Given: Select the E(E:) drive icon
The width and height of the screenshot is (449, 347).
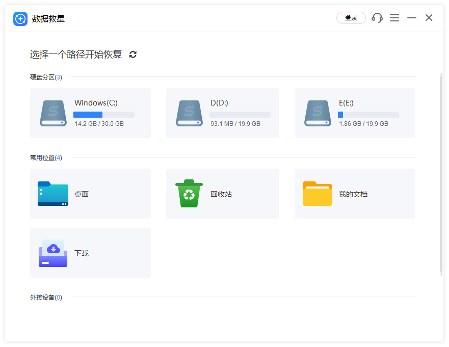Looking at the screenshot, I should pos(318,113).
